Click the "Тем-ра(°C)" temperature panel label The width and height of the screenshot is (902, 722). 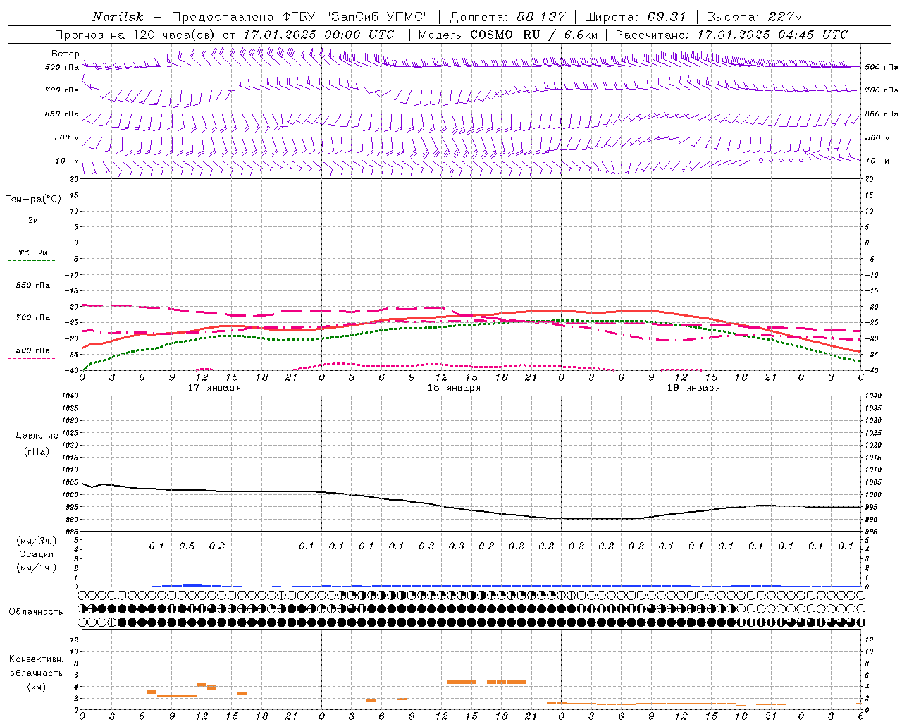pos(33,200)
